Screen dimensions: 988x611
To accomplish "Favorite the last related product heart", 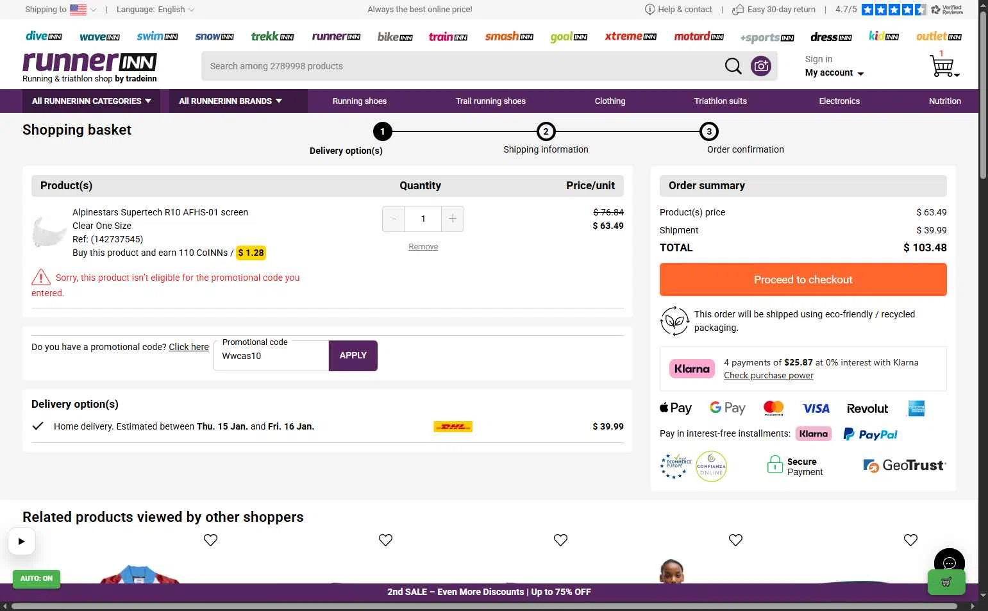I will pyautogui.click(x=910, y=540).
